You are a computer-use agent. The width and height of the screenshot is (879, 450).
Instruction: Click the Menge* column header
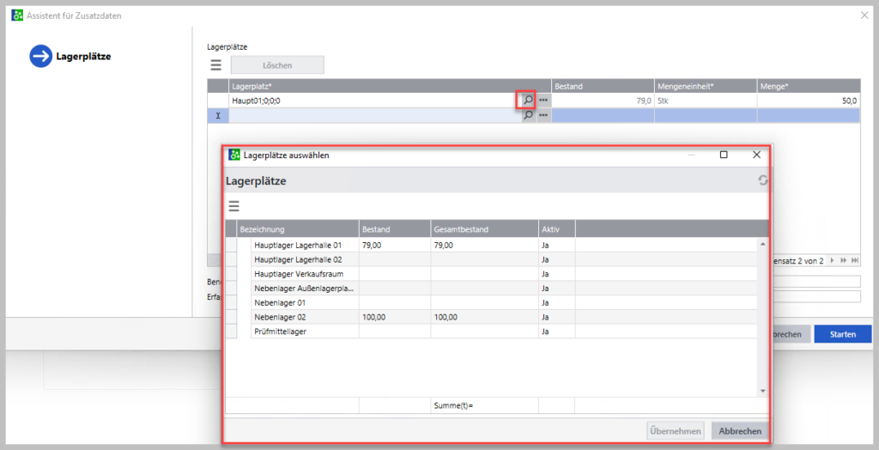click(x=809, y=87)
